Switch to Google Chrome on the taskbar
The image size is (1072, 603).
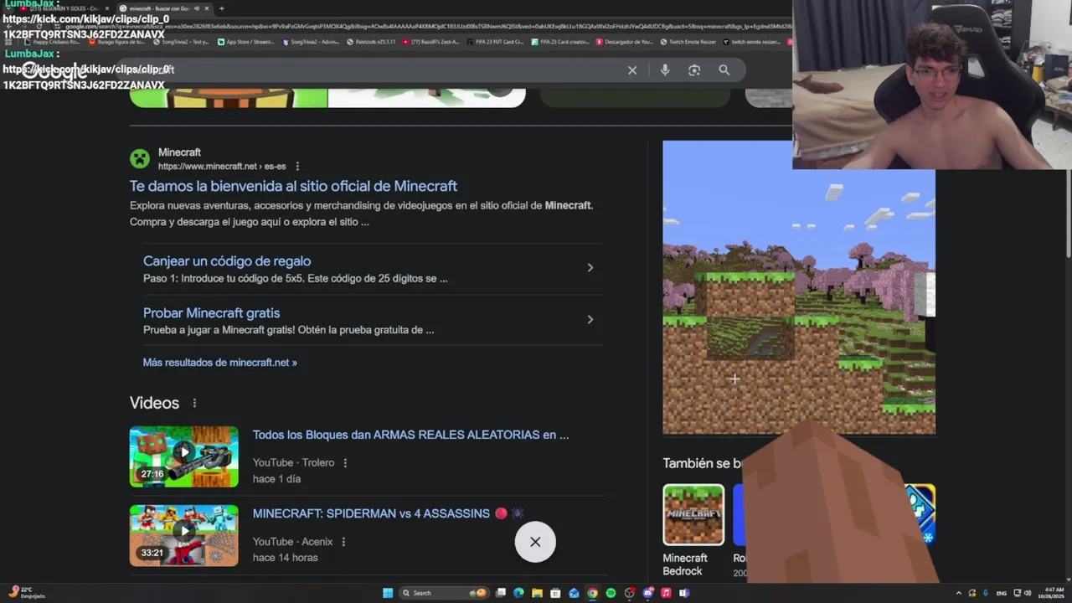592,593
